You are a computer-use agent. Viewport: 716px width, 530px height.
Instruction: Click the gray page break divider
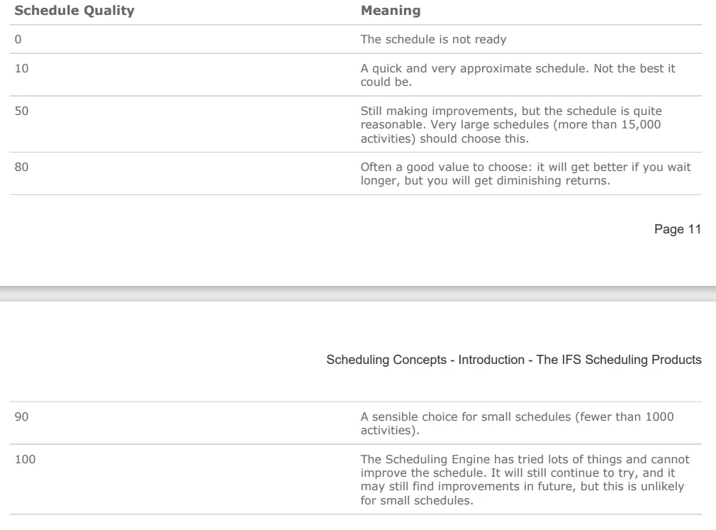[358, 293]
